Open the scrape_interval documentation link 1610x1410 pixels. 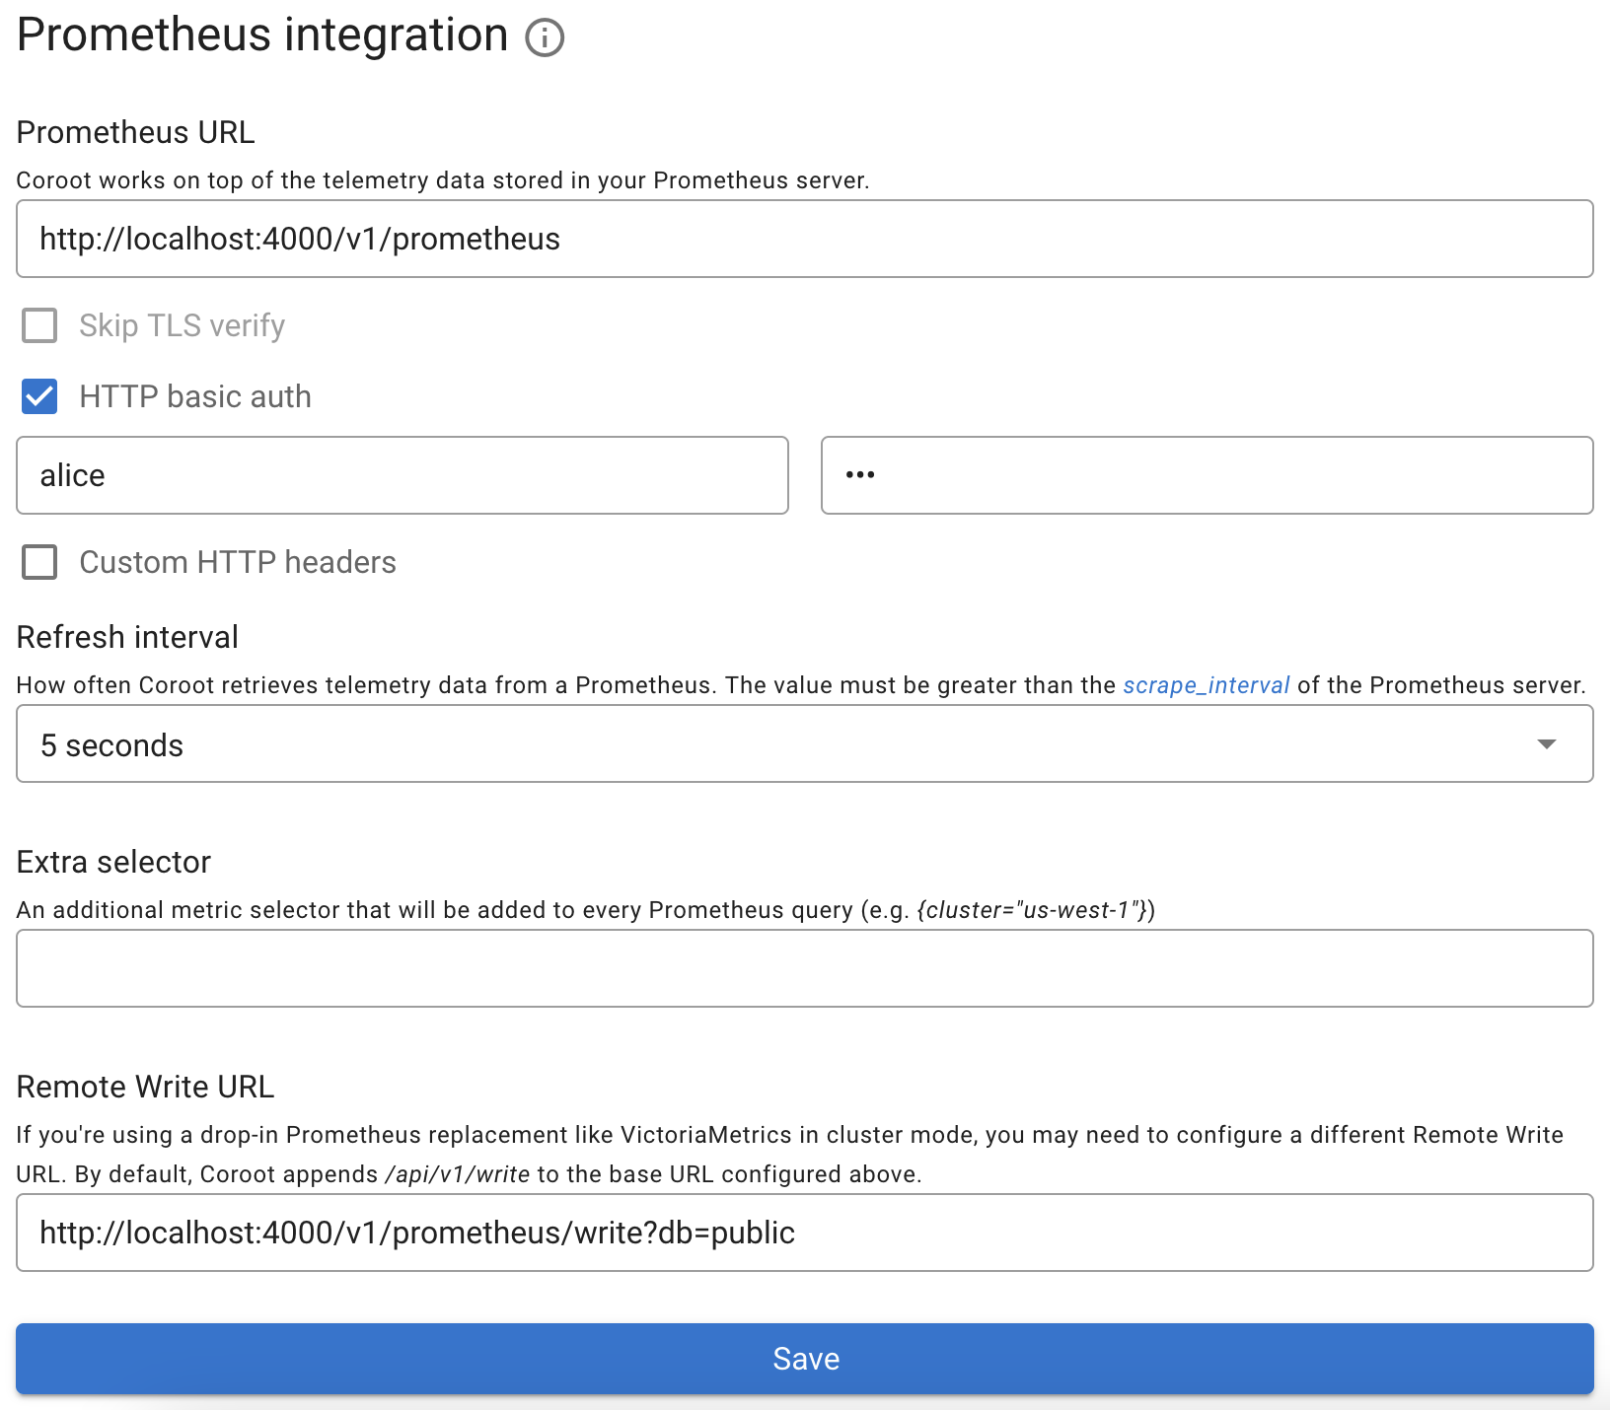click(1206, 685)
